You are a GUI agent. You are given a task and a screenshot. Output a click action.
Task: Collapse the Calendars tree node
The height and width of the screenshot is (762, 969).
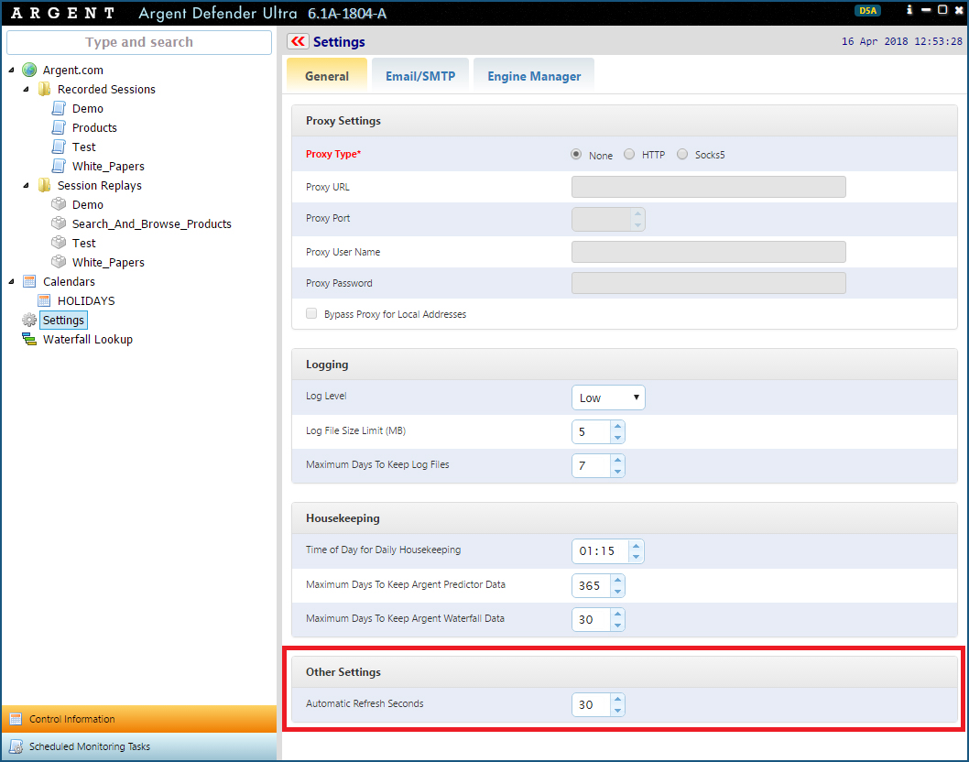[11, 281]
